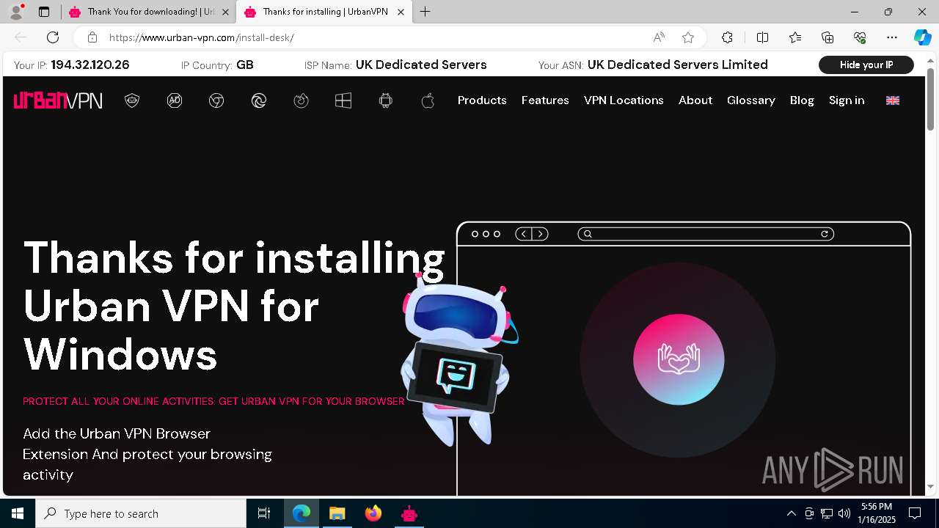Toggle split screen view

coord(762,37)
